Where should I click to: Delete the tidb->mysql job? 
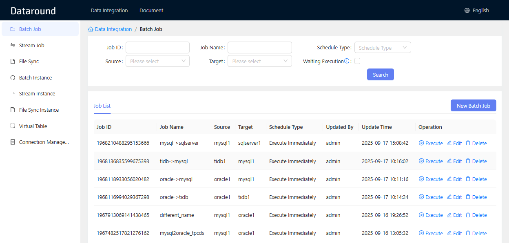pos(476,161)
